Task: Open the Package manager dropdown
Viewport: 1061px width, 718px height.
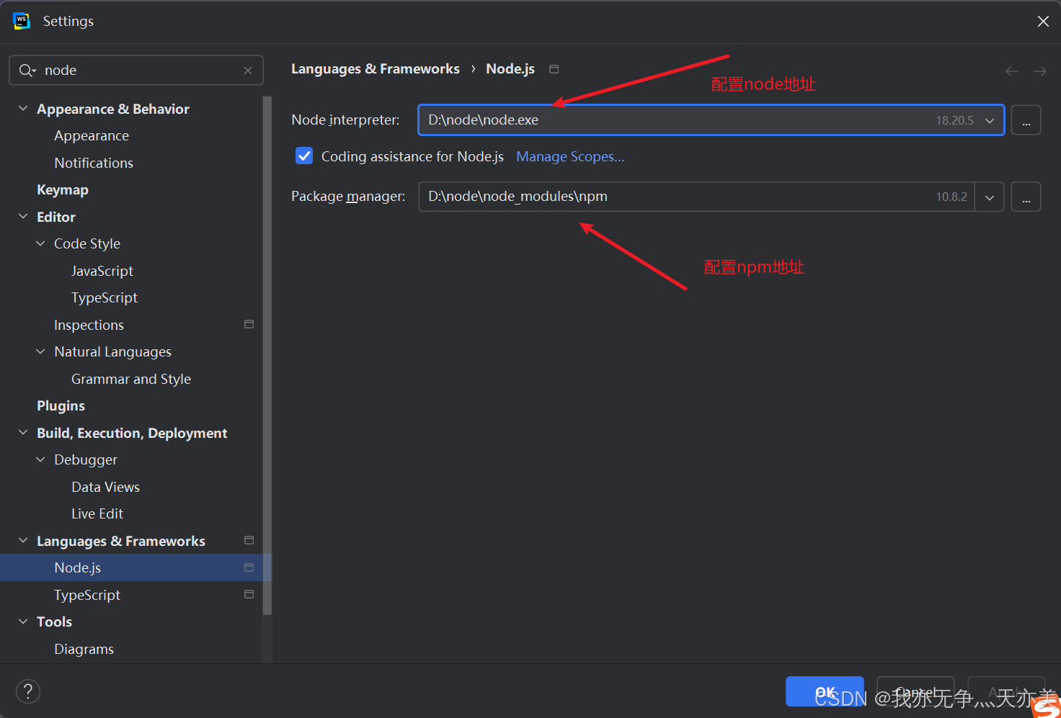Action: (x=988, y=196)
